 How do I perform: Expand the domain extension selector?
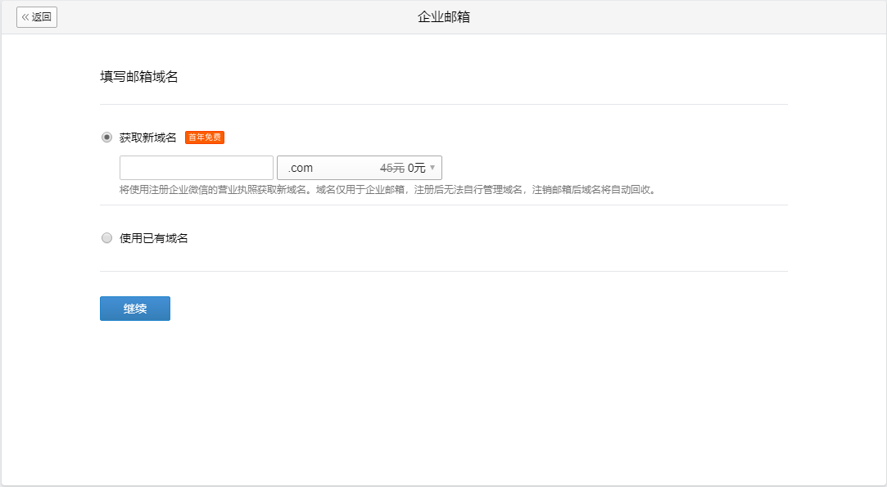[x=360, y=168]
